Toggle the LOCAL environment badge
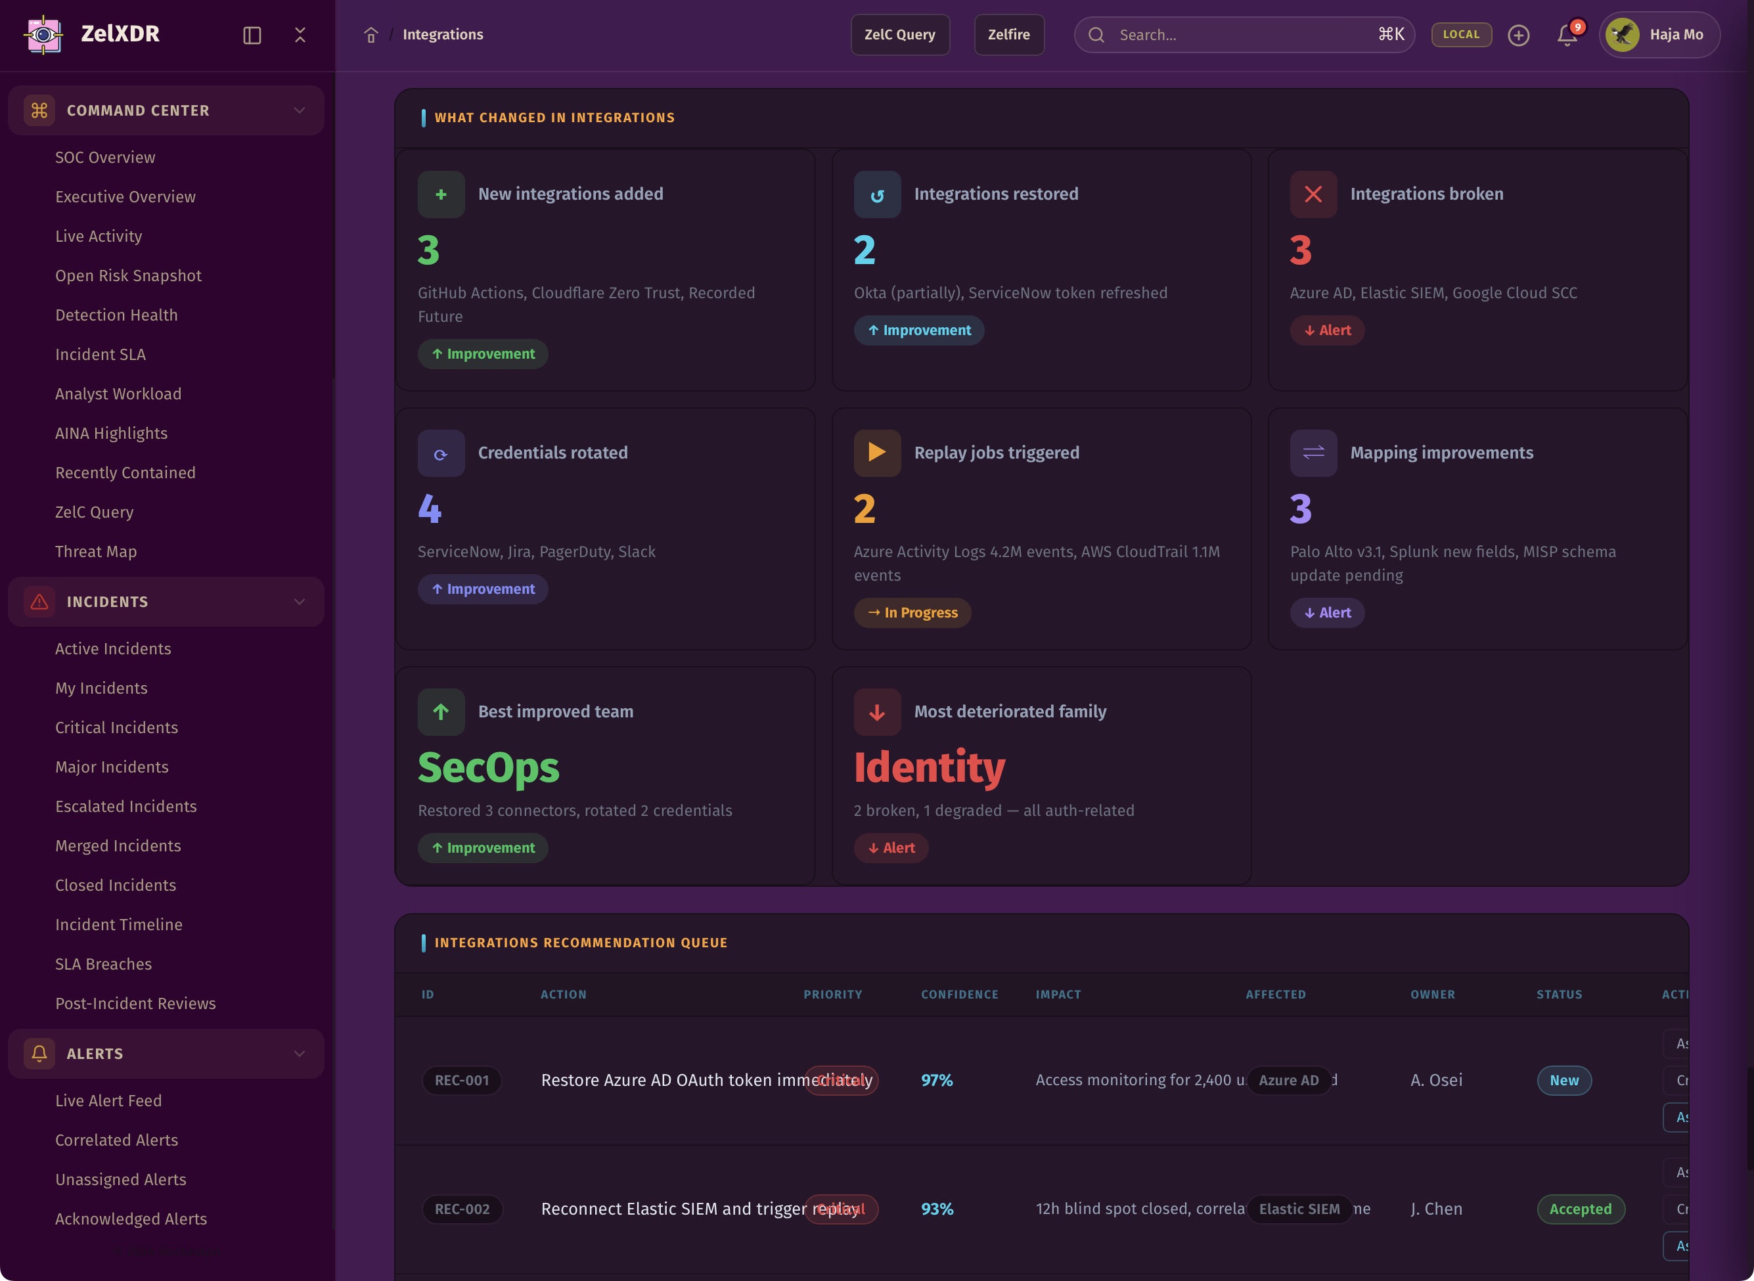The image size is (1754, 1281). pos(1461,35)
